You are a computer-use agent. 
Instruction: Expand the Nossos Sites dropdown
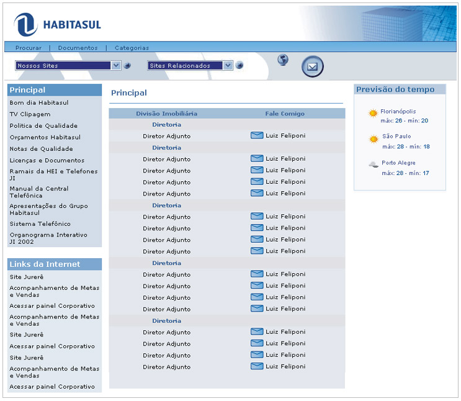pos(116,65)
